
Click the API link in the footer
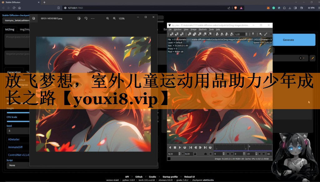coord(127,177)
